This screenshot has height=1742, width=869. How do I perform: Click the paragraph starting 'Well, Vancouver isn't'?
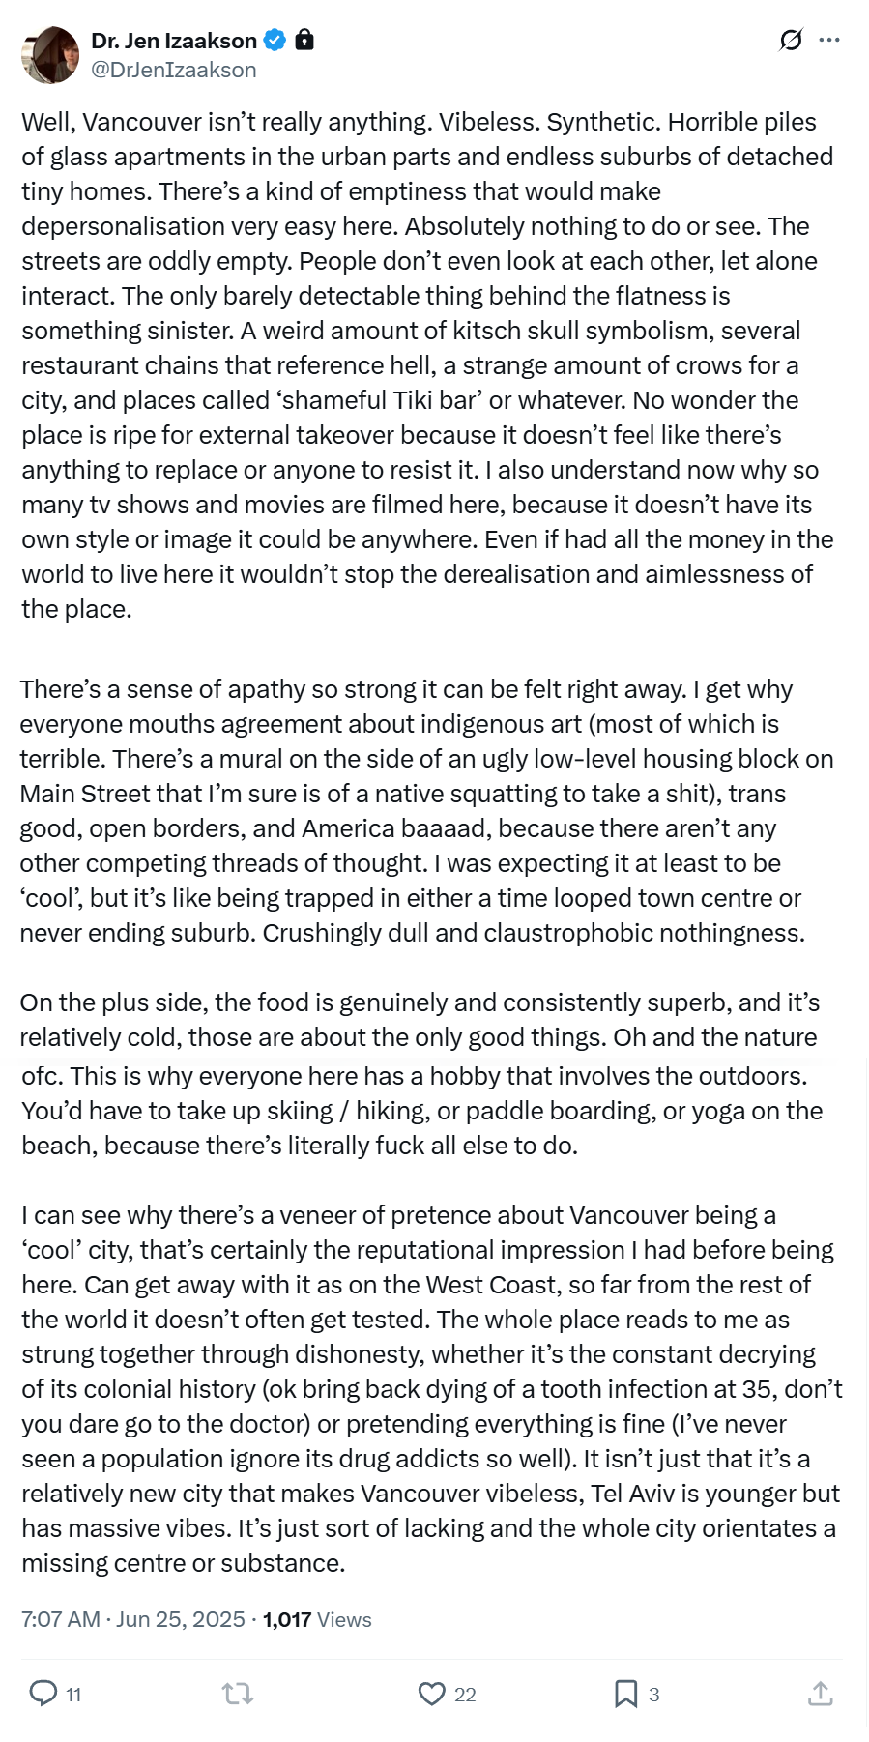pyautogui.click(x=429, y=365)
